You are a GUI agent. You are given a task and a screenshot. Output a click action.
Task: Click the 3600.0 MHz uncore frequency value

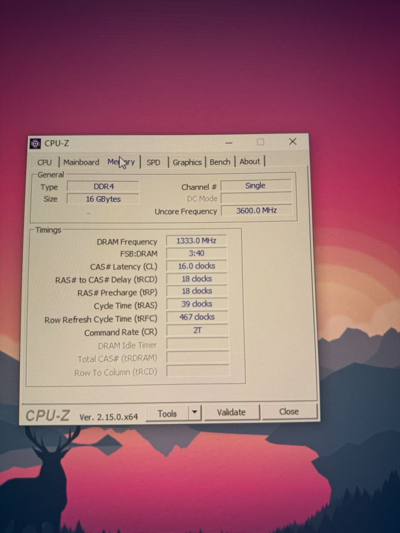257,211
